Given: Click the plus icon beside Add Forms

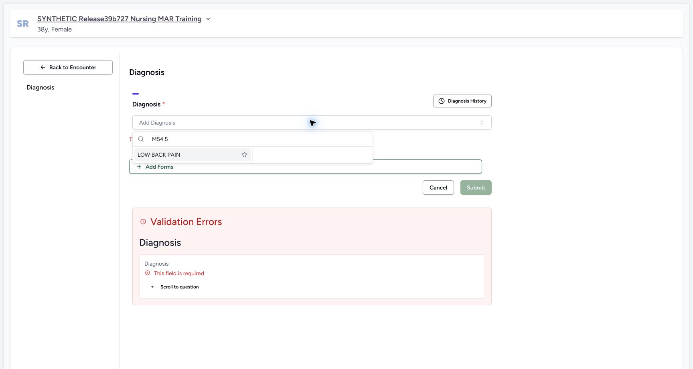Looking at the screenshot, I should coord(139,167).
